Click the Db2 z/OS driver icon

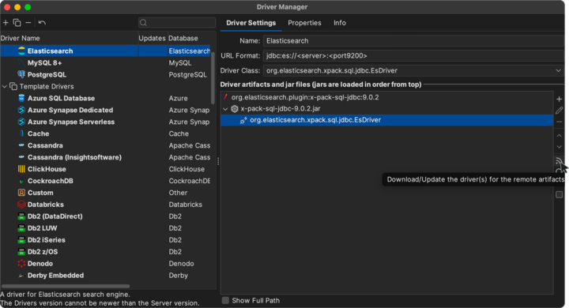pos(21,252)
